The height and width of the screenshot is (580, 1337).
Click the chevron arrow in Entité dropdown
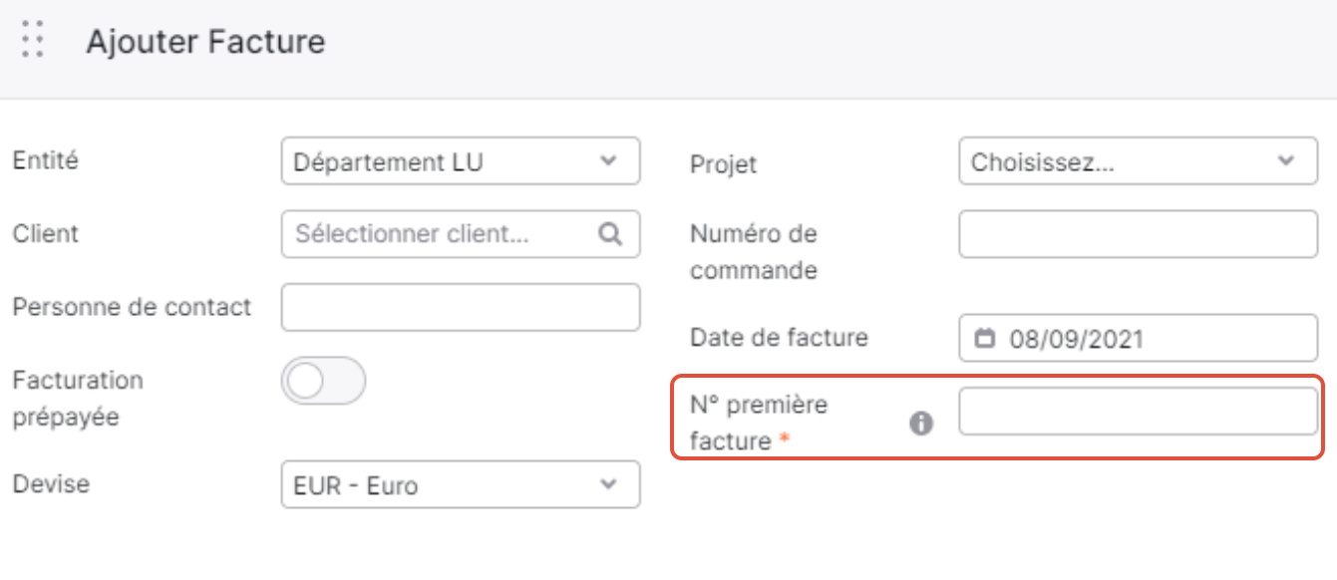tap(609, 161)
